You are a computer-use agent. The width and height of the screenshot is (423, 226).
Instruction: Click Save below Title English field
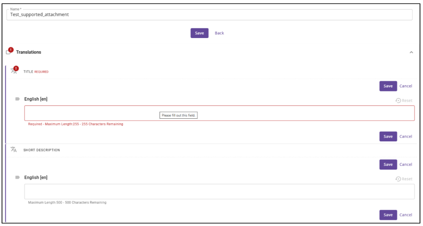coord(388,136)
